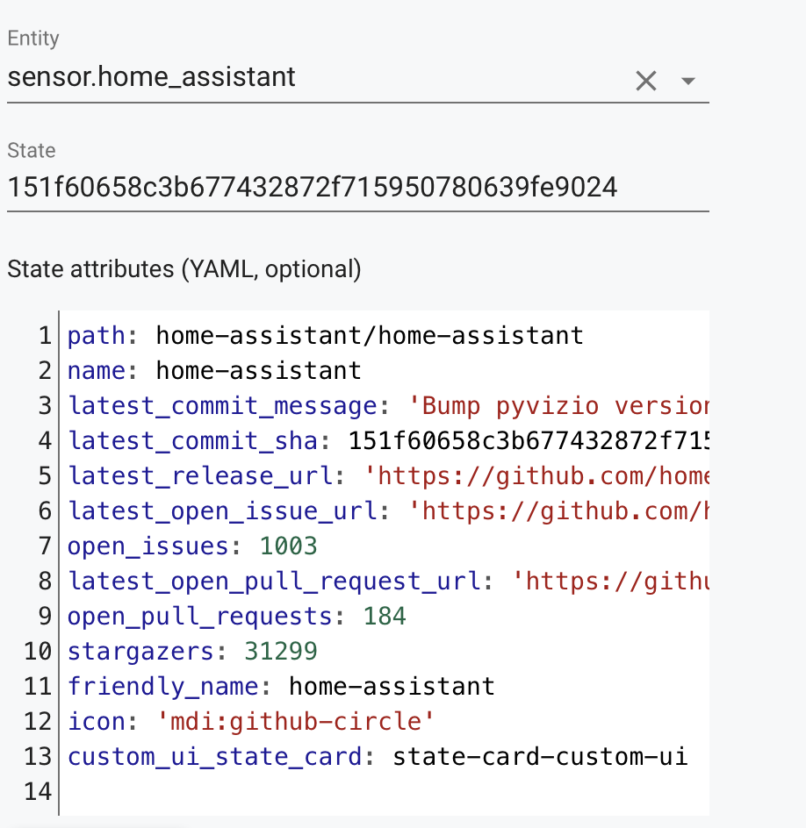This screenshot has height=828, width=806.
Task: Open the entity picker dropdown arrow
Action: pos(688,81)
